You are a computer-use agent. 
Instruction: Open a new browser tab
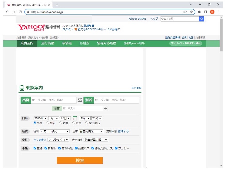pos(57,5)
